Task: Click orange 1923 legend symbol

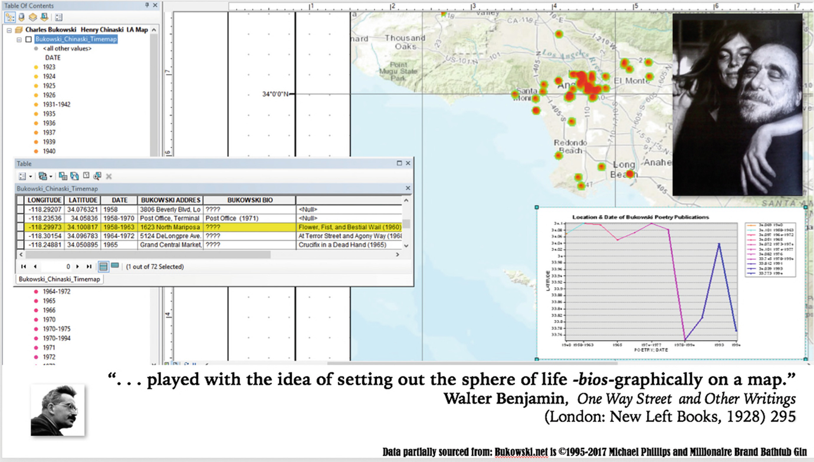Action: pos(37,67)
